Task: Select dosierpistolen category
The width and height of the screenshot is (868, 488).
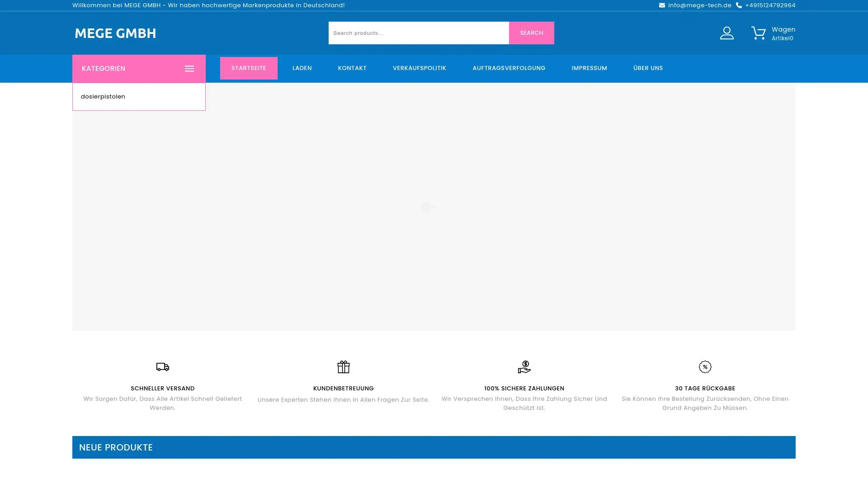Action: pos(103,97)
